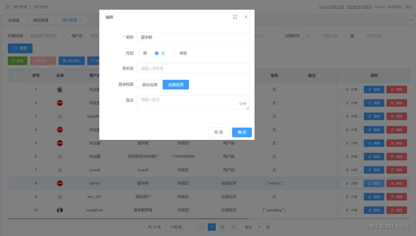Viewport: 416px width, 236px height.
Task: Click the avatar of user ixuealimei
Action: tap(60, 210)
